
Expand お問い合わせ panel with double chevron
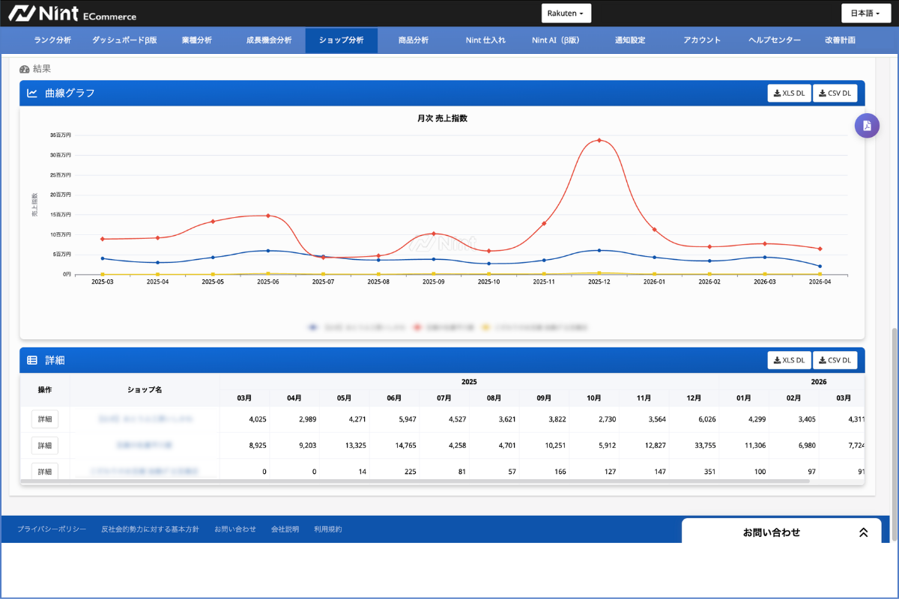click(863, 532)
